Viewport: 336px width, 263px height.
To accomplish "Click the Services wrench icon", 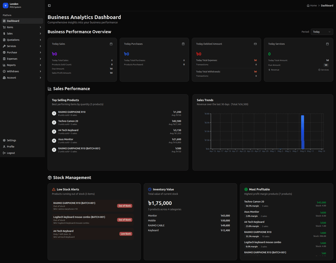I will (4, 46).
